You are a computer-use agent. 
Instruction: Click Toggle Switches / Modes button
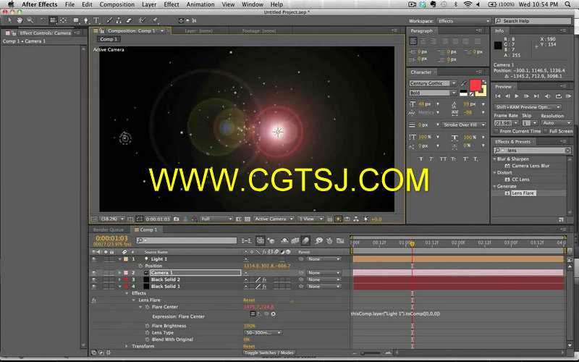point(269,353)
